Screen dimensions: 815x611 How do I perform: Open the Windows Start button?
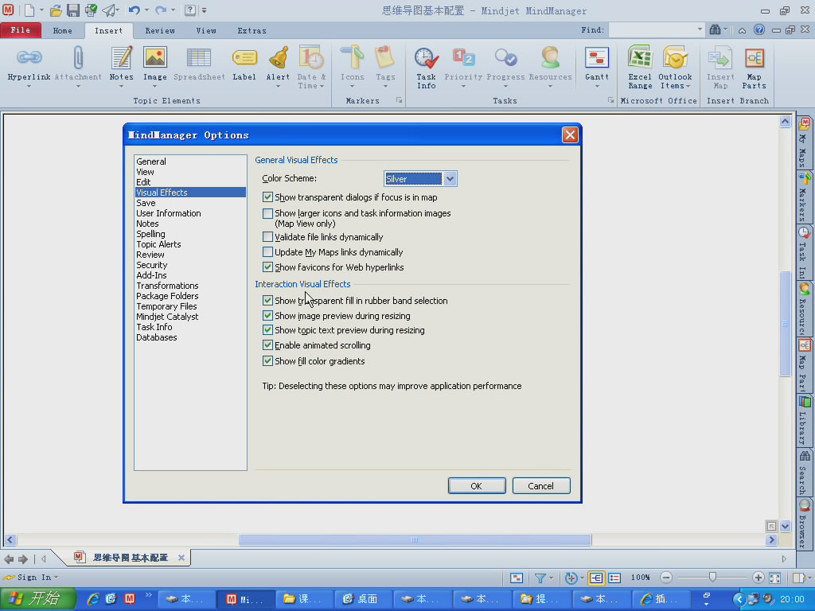(37, 598)
